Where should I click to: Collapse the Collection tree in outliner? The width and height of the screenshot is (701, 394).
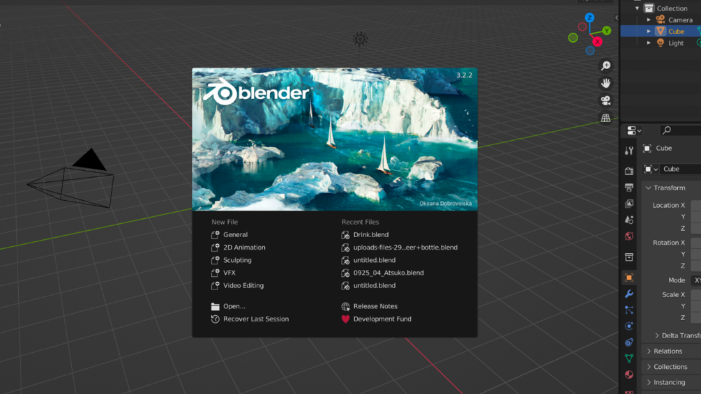[x=637, y=8]
